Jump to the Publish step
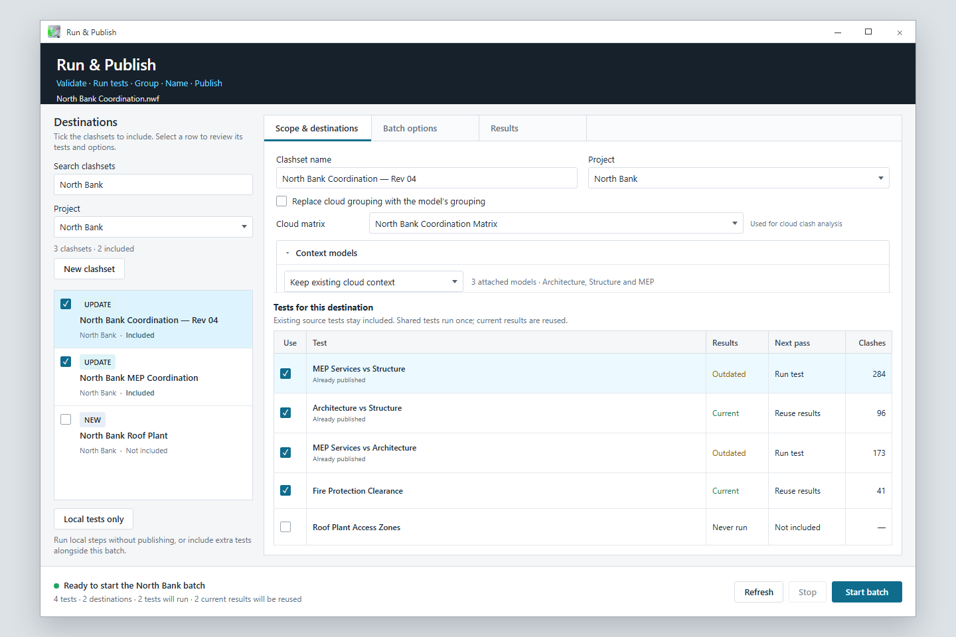956x637 pixels. pos(208,83)
